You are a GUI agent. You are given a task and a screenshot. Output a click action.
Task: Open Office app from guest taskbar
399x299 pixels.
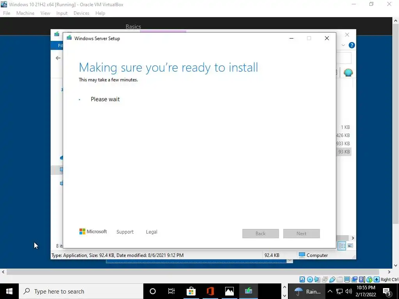pyautogui.click(x=210, y=291)
